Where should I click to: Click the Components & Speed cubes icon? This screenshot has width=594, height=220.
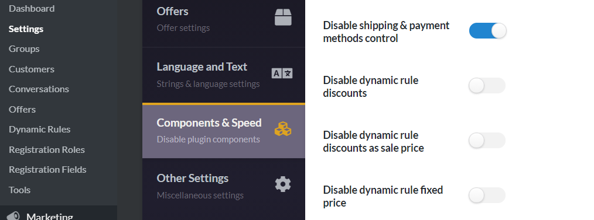tap(283, 129)
